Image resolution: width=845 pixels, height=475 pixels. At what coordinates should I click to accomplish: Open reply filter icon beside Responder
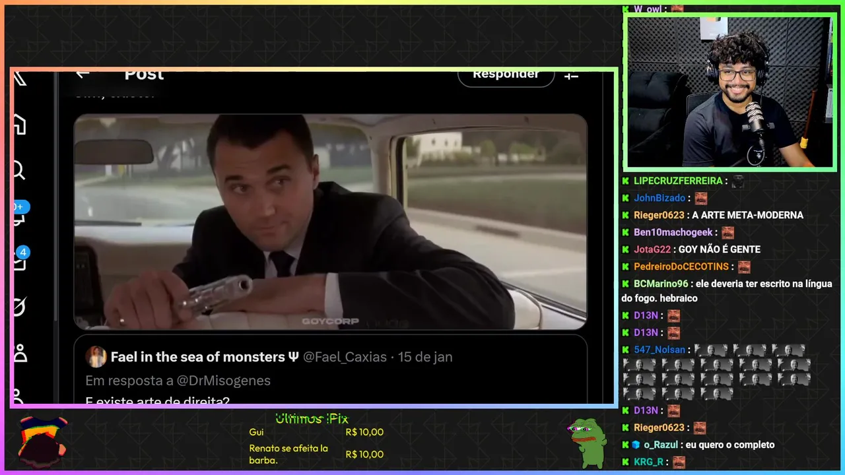571,75
